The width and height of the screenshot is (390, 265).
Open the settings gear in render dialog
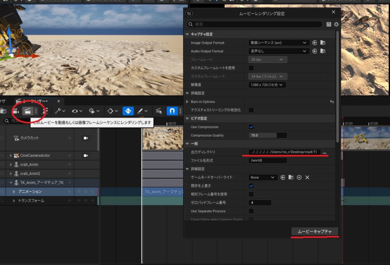336,24
